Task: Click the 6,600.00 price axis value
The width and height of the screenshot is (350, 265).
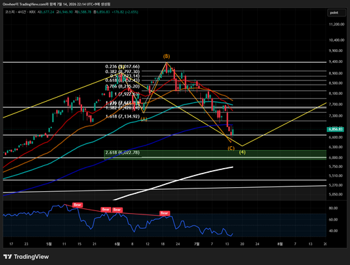Action: click(x=336, y=137)
